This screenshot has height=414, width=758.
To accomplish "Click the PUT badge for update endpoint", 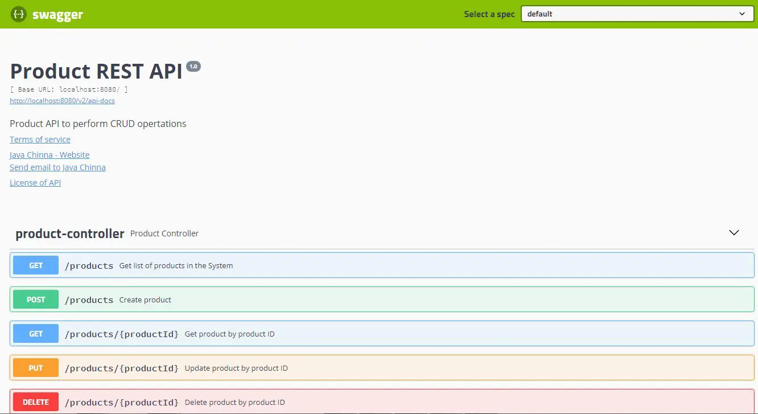I will click(x=35, y=367).
